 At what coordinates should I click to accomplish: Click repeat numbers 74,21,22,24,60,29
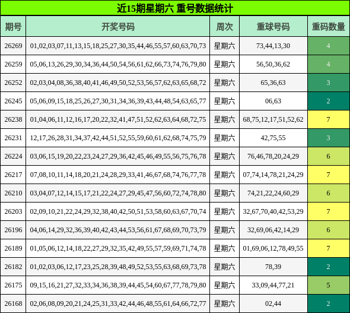point(273,193)
